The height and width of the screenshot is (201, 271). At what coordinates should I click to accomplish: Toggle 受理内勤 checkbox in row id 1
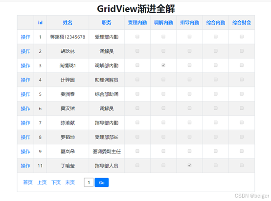click(137, 37)
